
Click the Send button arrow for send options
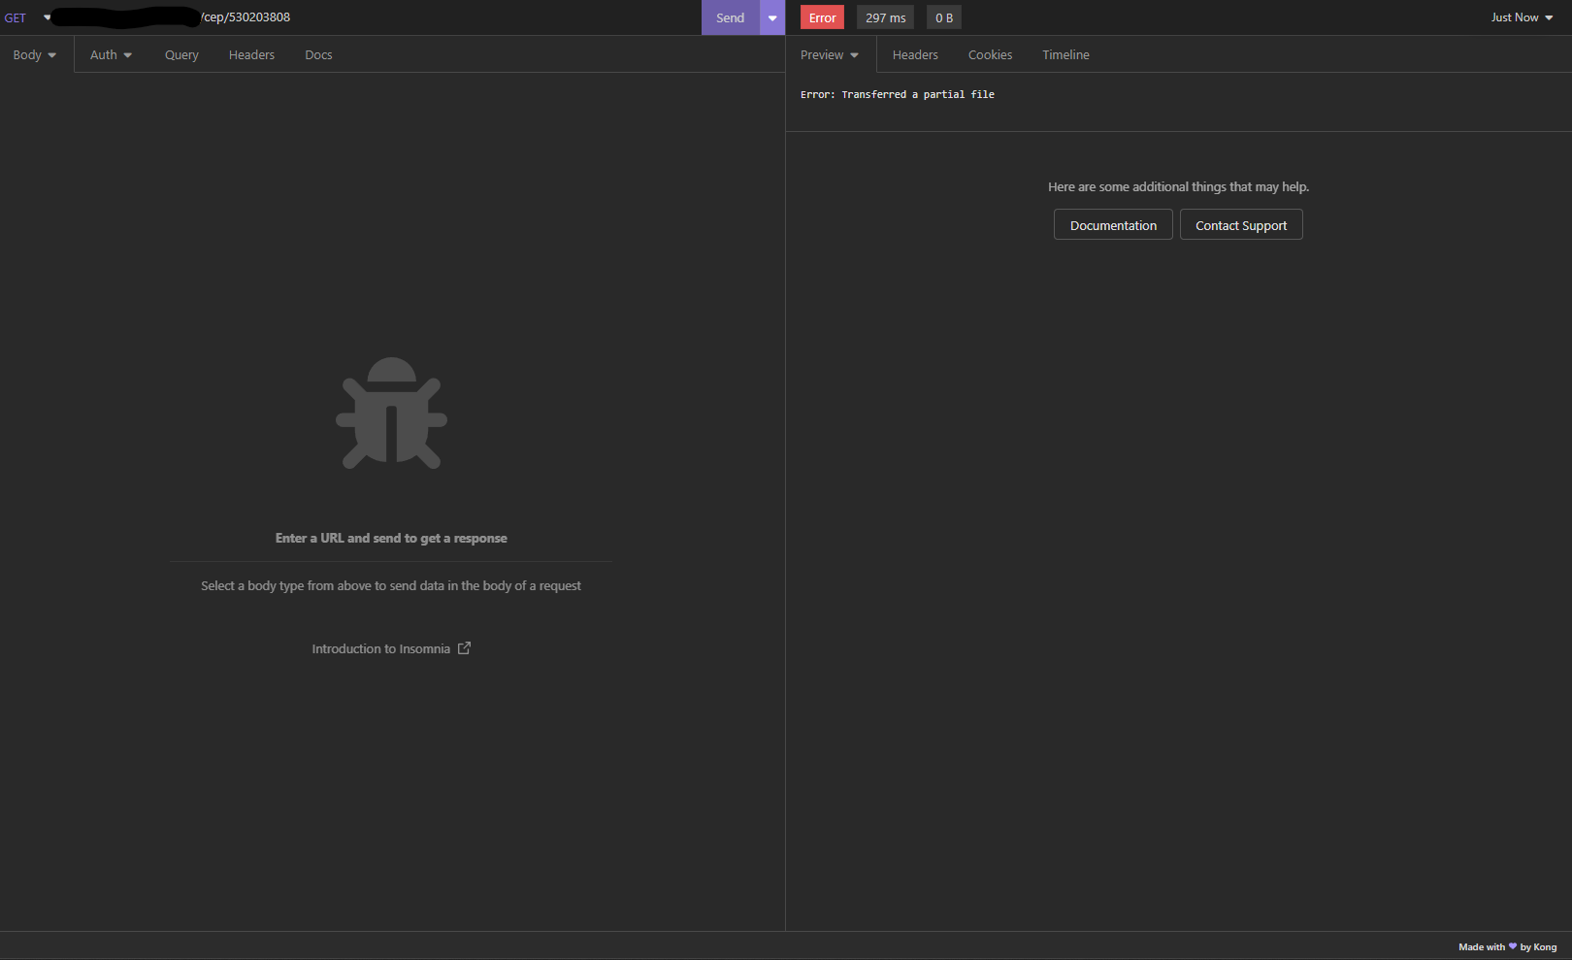tap(771, 17)
